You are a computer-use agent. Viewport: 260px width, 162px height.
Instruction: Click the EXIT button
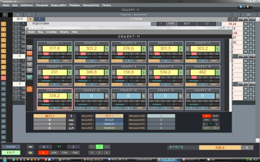[x=11, y=152]
